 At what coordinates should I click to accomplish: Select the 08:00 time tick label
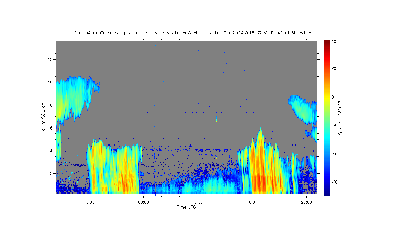tap(143, 202)
